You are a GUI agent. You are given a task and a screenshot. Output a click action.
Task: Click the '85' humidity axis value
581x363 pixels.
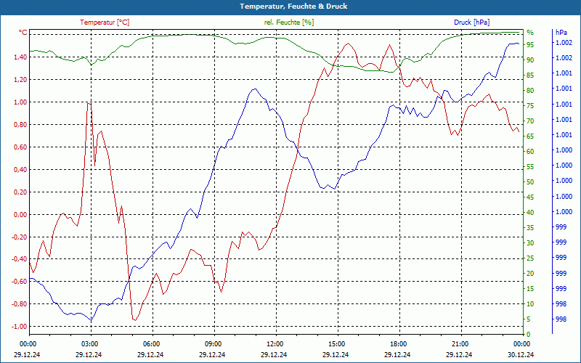click(530, 76)
